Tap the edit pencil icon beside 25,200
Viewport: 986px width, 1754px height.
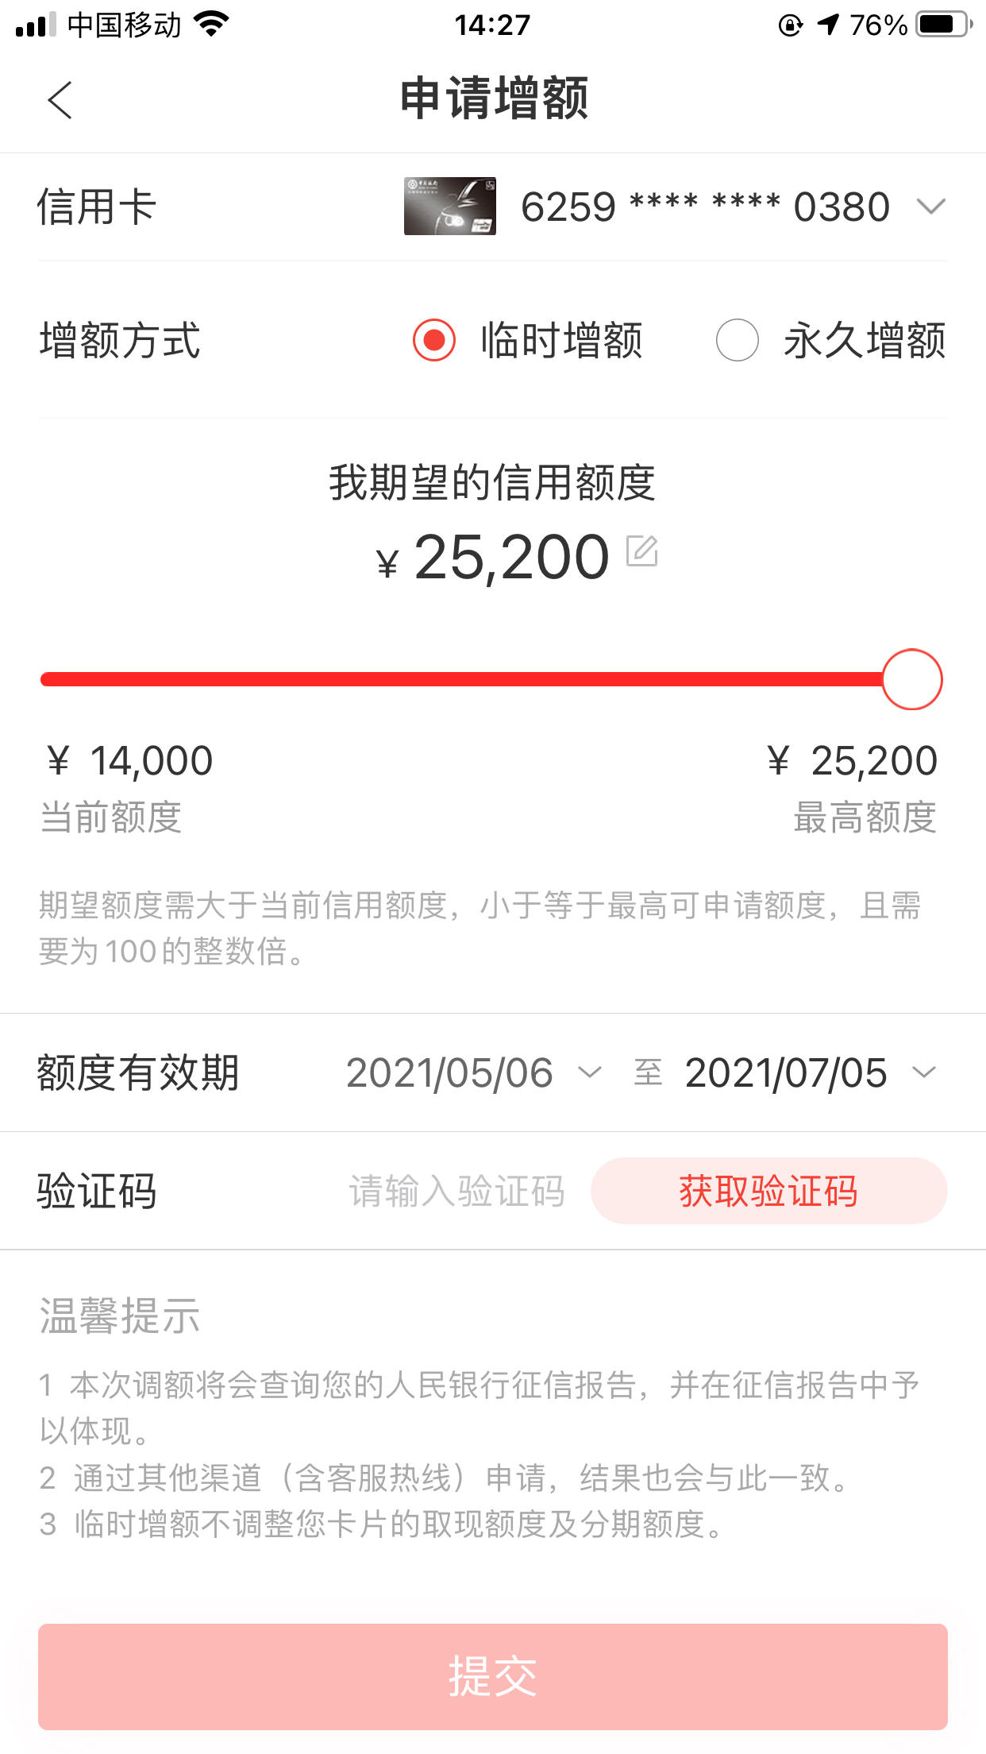(642, 551)
